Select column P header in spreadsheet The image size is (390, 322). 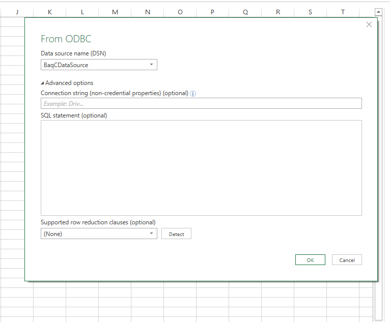pyautogui.click(x=212, y=12)
